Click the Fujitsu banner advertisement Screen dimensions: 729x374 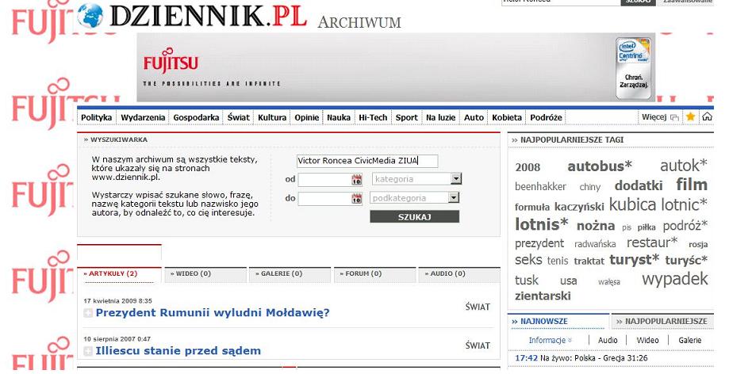pos(396,67)
